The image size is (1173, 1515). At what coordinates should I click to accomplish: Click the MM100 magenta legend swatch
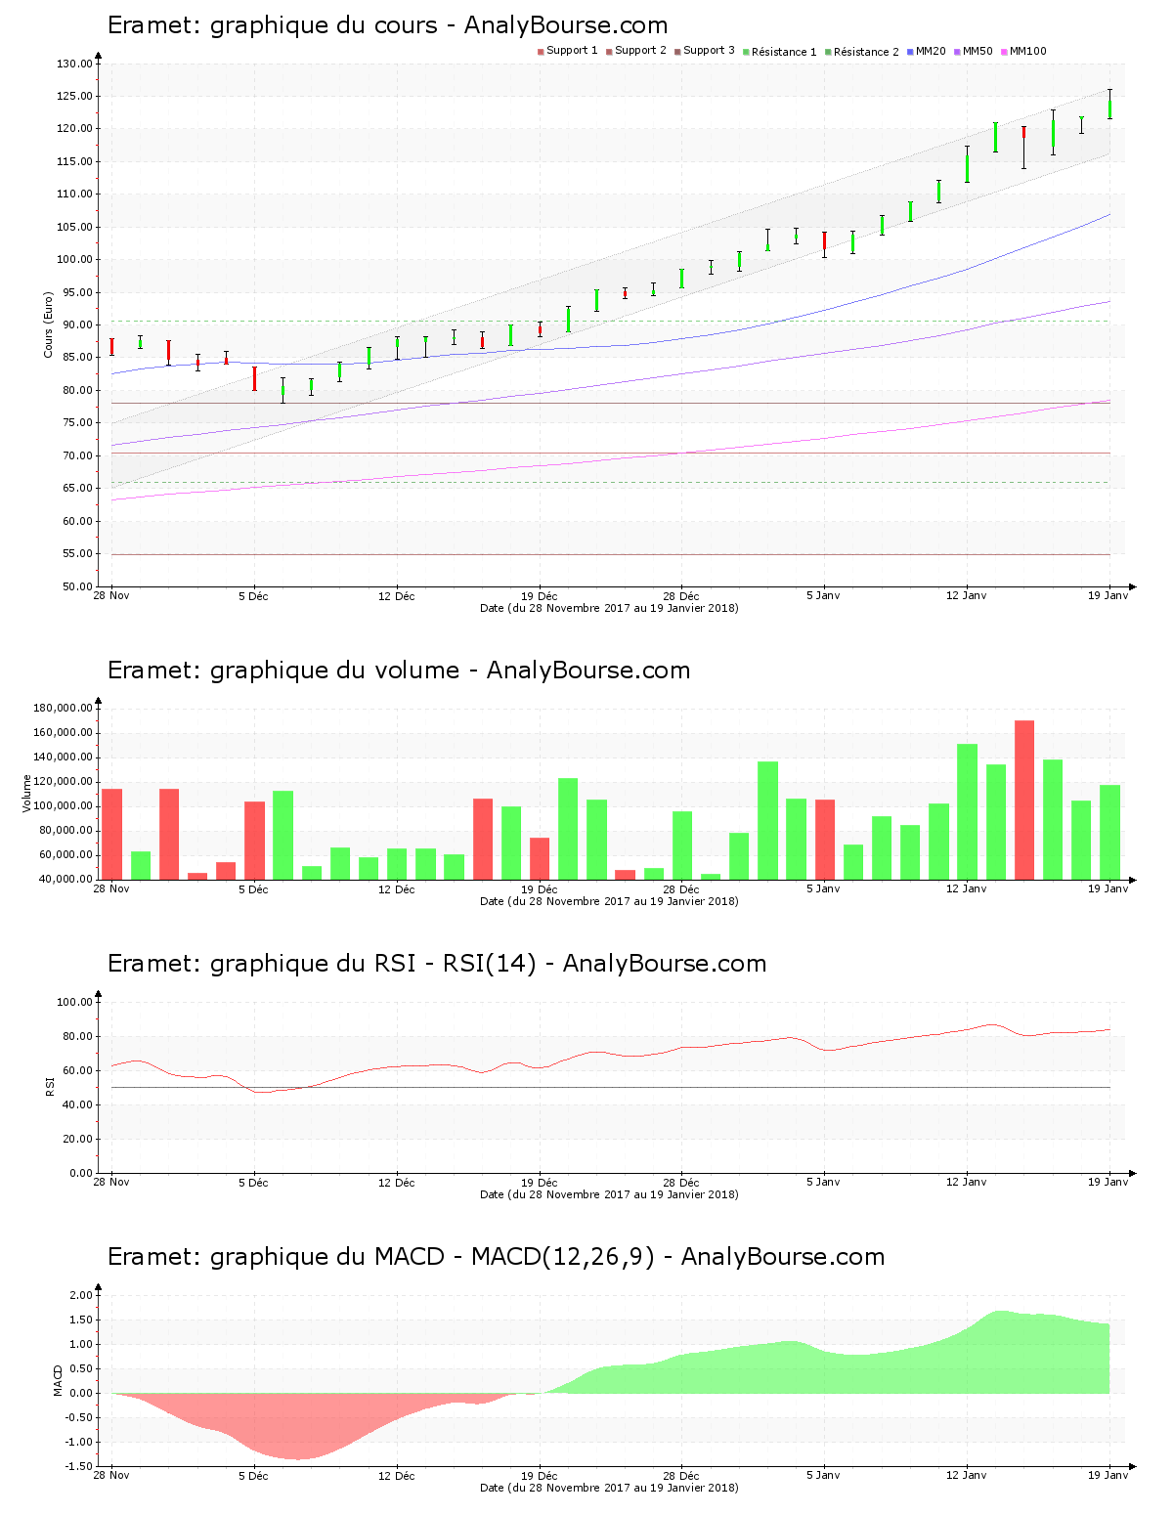click(x=1004, y=52)
